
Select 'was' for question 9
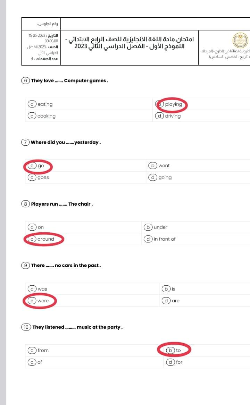42,289
